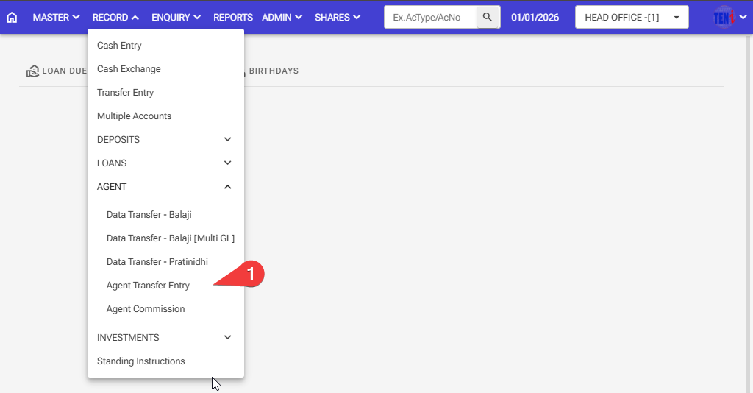Click the home icon in navbar
753x393 pixels.
pyautogui.click(x=12, y=17)
